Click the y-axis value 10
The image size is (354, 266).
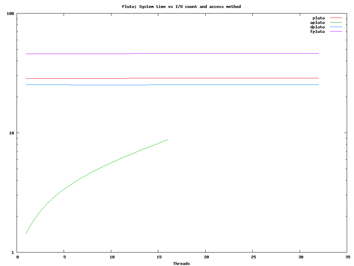click(x=11, y=133)
